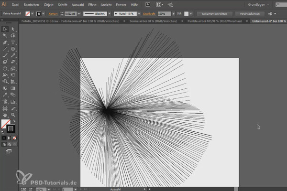Set paint mode to Color
Image resolution: width=287 pixels, height=191 pixels.
coord(4,138)
